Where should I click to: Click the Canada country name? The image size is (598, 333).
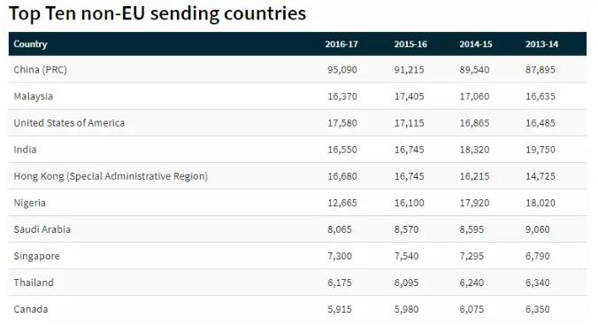coord(31,309)
